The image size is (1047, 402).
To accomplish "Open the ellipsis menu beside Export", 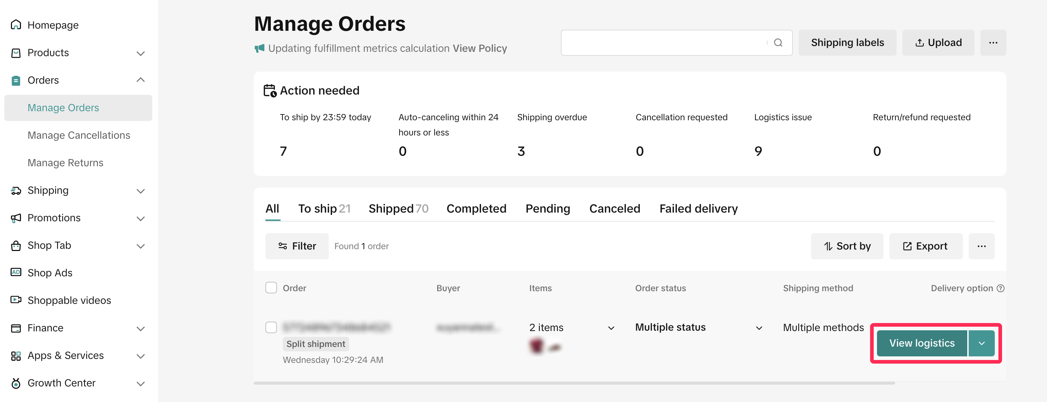I will pyautogui.click(x=981, y=246).
